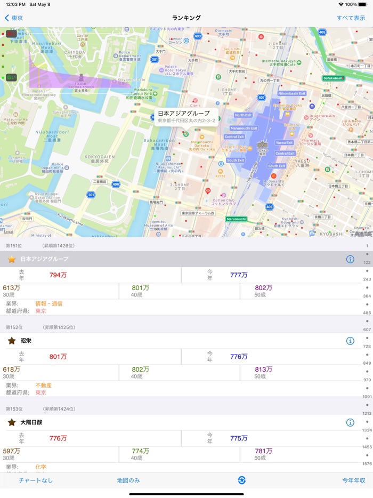Tap 情報・通信 industry label
The width and height of the screenshot is (373, 498).
coord(49,303)
